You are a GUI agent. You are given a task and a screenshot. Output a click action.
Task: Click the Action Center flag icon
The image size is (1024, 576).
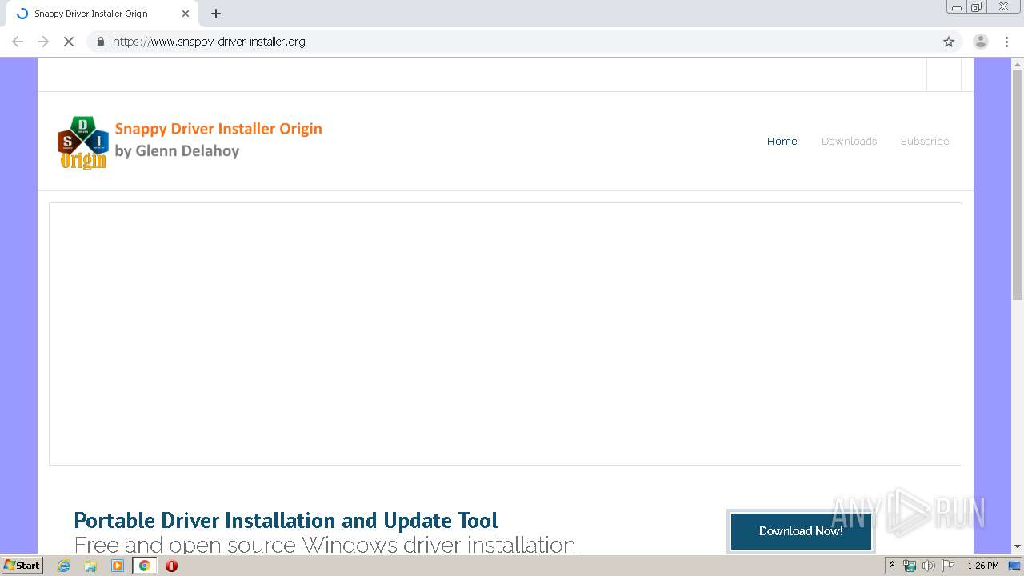click(x=948, y=566)
